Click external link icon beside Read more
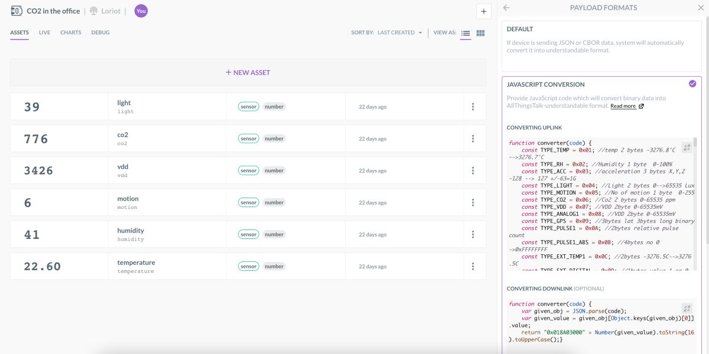Viewport: 709px width, 354px height. pos(642,106)
